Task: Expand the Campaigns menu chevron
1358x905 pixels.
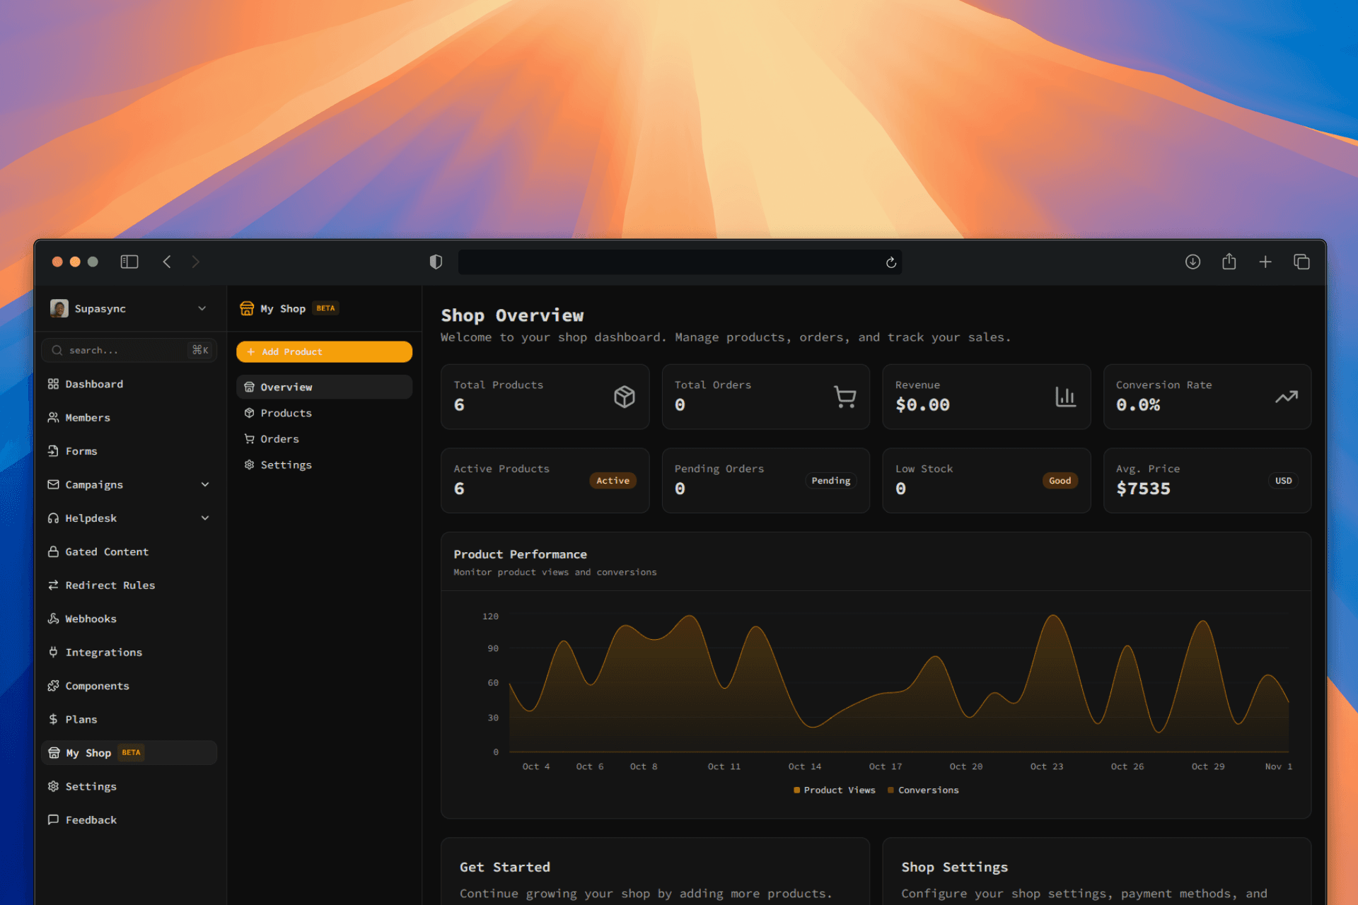Action: pos(205,484)
